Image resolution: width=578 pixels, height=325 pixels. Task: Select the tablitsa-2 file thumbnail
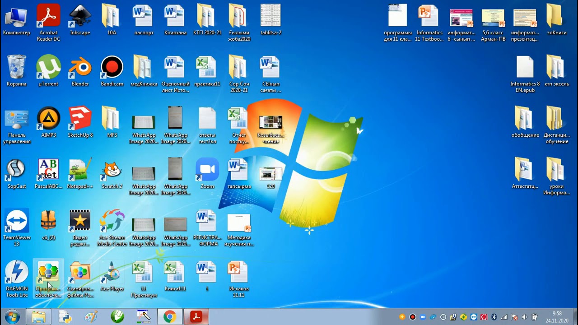coord(271,20)
